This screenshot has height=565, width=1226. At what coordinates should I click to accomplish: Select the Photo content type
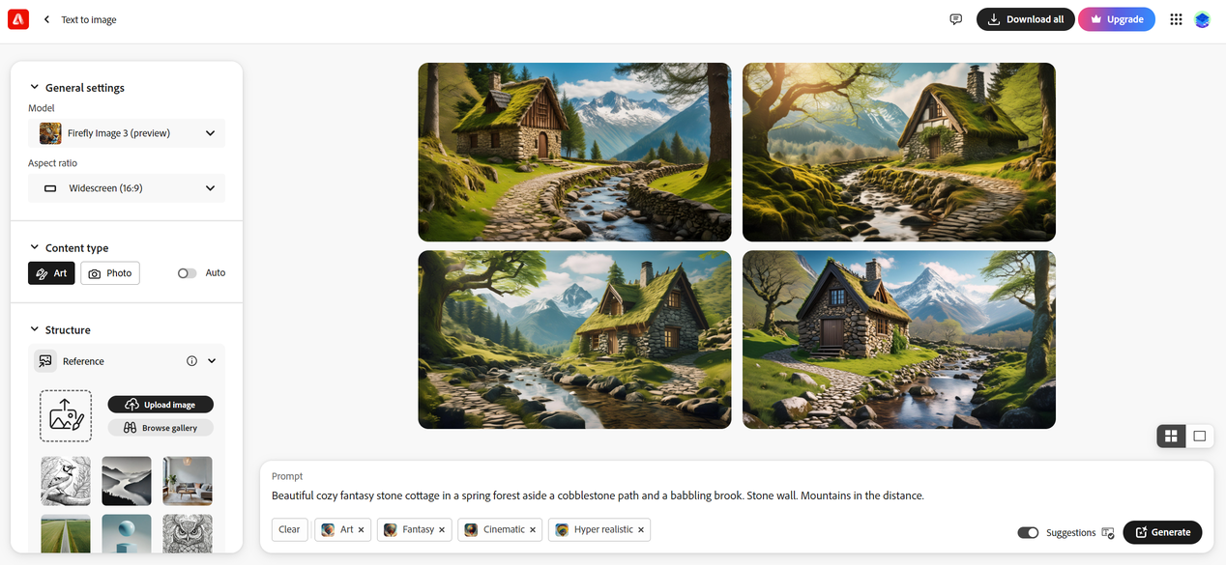click(x=110, y=273)
